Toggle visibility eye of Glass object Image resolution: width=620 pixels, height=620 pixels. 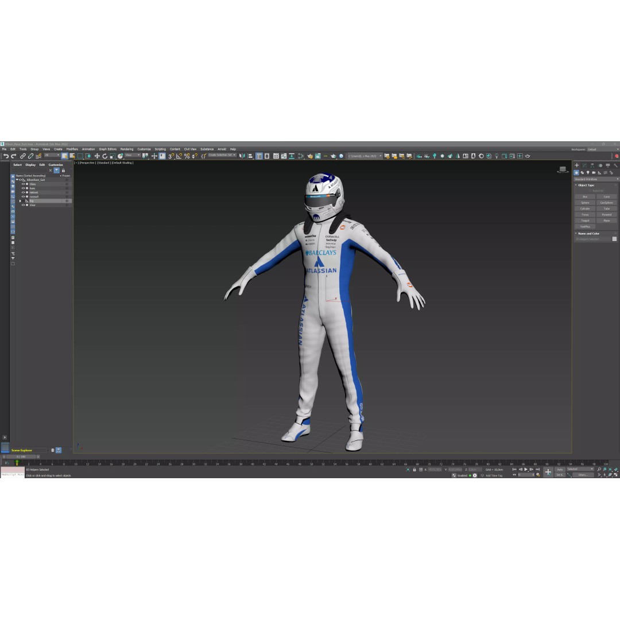click(24, 184)
